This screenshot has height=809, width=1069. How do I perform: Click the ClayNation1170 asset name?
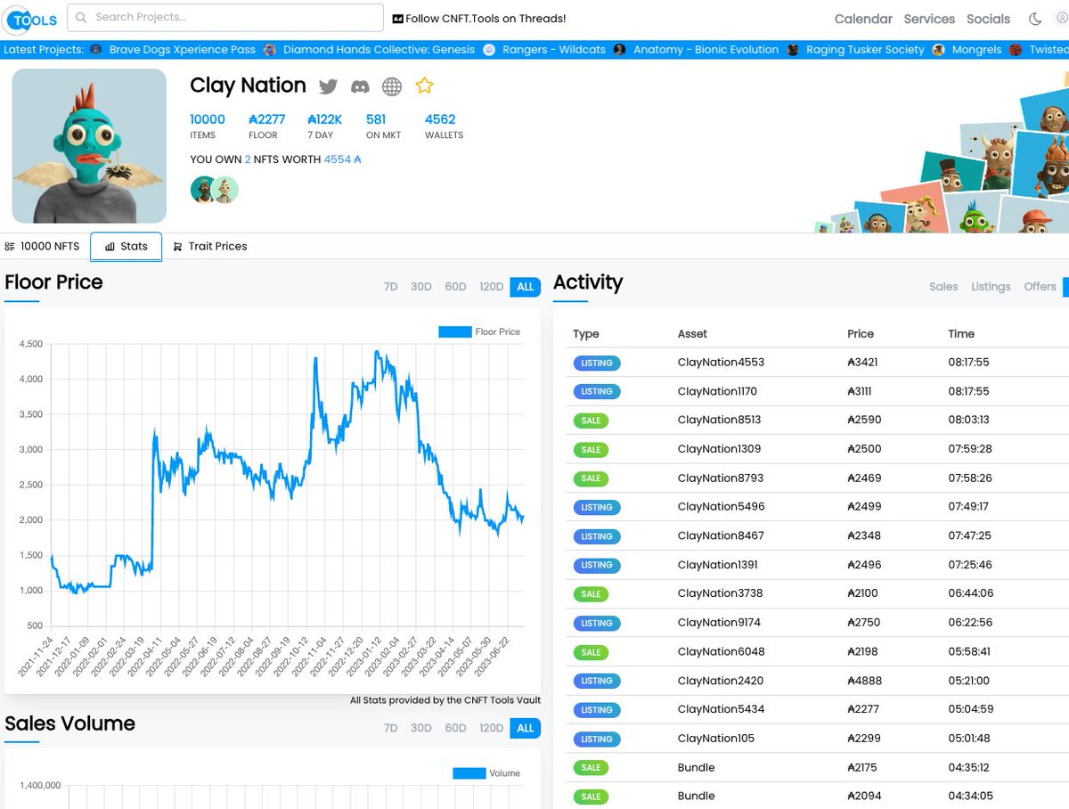[717, 391]
